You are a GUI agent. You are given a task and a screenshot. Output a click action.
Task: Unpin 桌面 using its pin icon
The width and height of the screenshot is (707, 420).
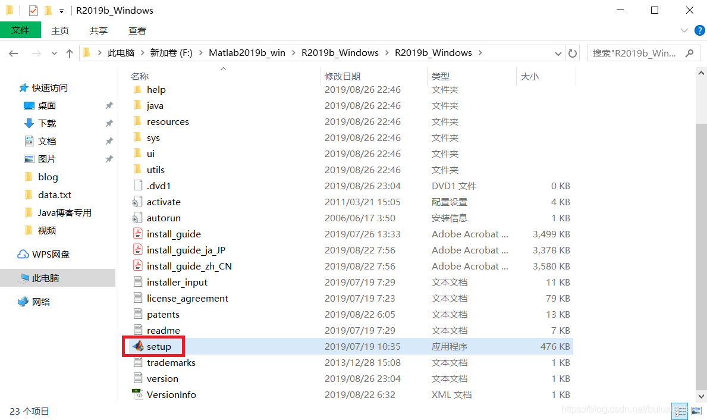109,105
